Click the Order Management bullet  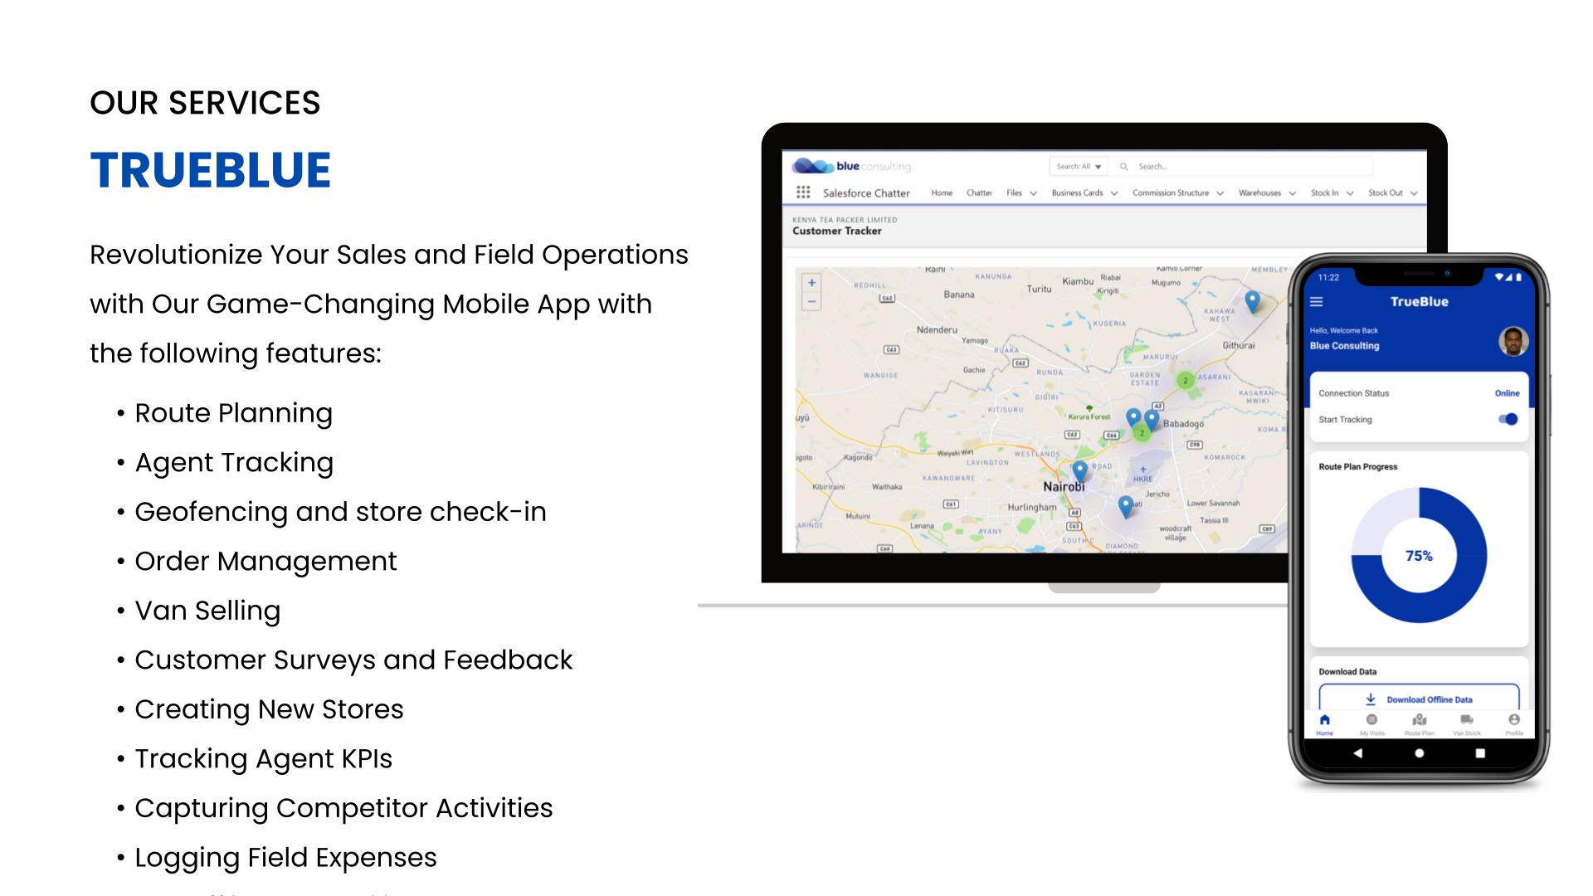(x=265, y=562)
